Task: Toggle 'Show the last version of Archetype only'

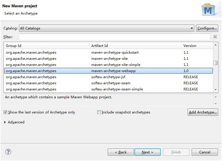Action: pyautogui.click(x=6, y=112)
